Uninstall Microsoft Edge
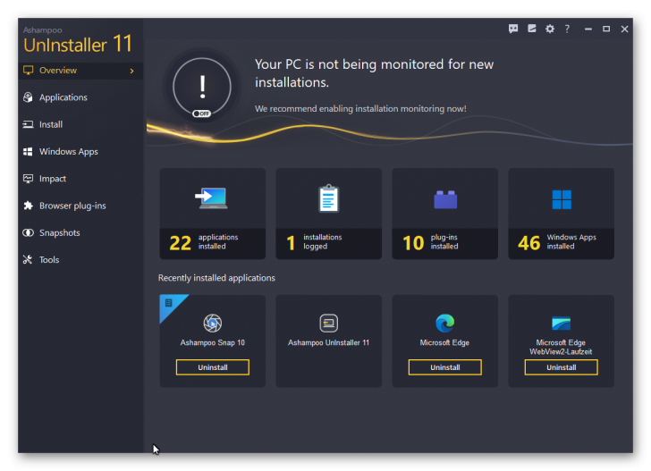Image resolution: width=651 pixels, height=471 pixels. (445, 367)
